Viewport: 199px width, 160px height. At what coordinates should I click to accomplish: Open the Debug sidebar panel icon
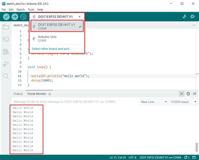tap(6, 64)
